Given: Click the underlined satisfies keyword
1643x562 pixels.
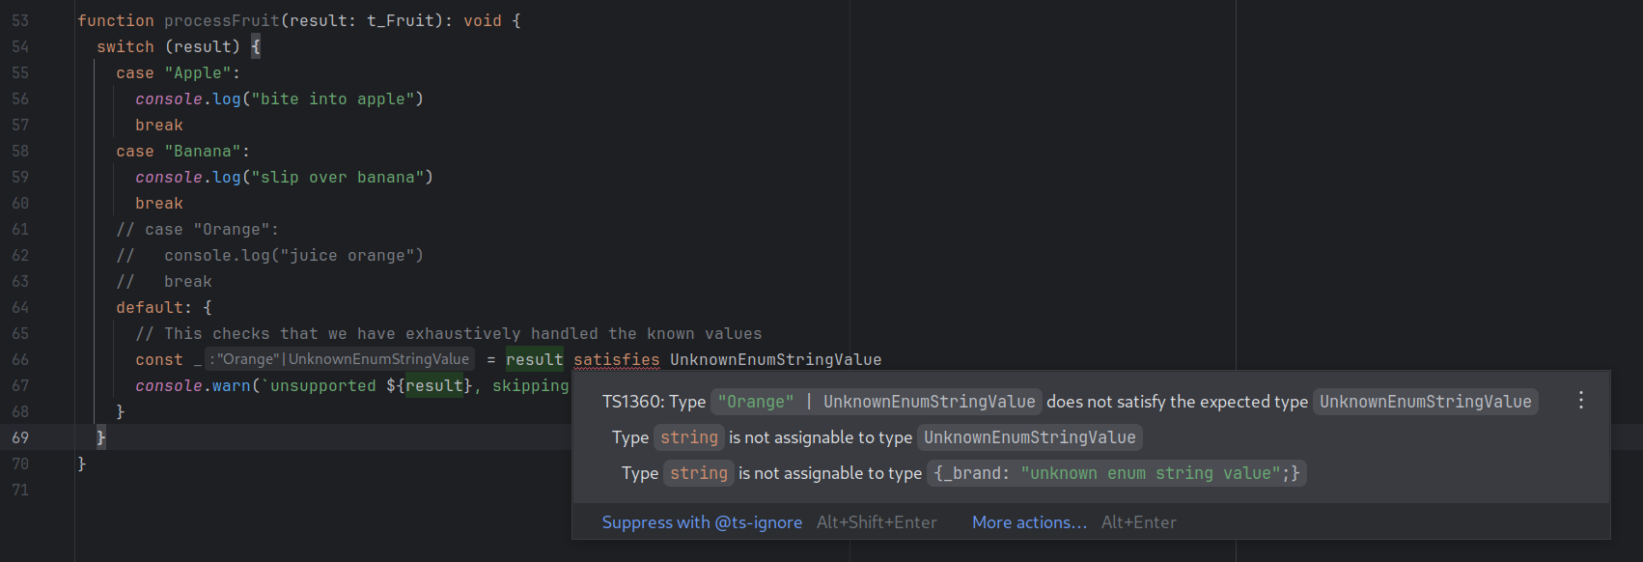Looking at the screenshot, I should (x=617, y=359).
